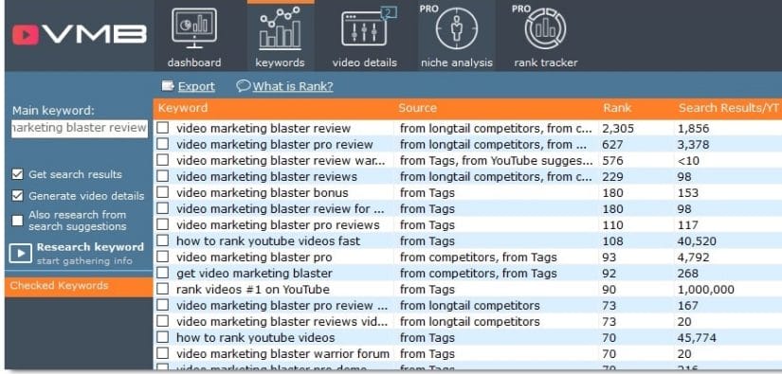
Task: Check the video marketing blaster pro review row
Action: pyautogui.click(x=163, y=145)
